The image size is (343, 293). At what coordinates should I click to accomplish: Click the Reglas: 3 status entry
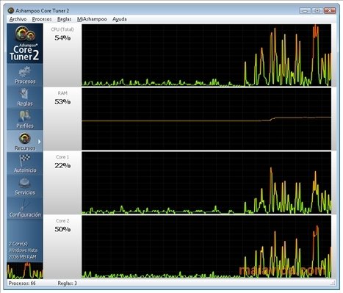67,283
